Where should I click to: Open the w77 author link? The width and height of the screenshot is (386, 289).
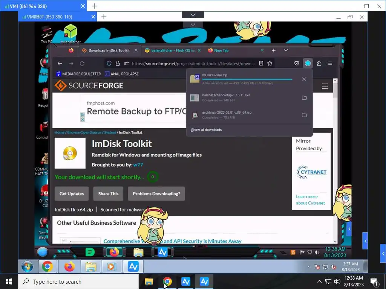(138, 165)
